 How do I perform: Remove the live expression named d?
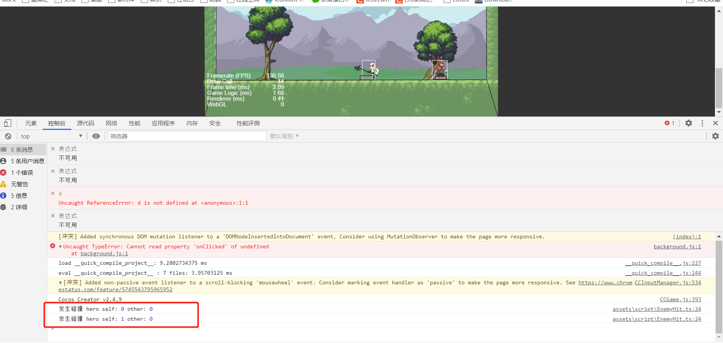tap(53, 194)
